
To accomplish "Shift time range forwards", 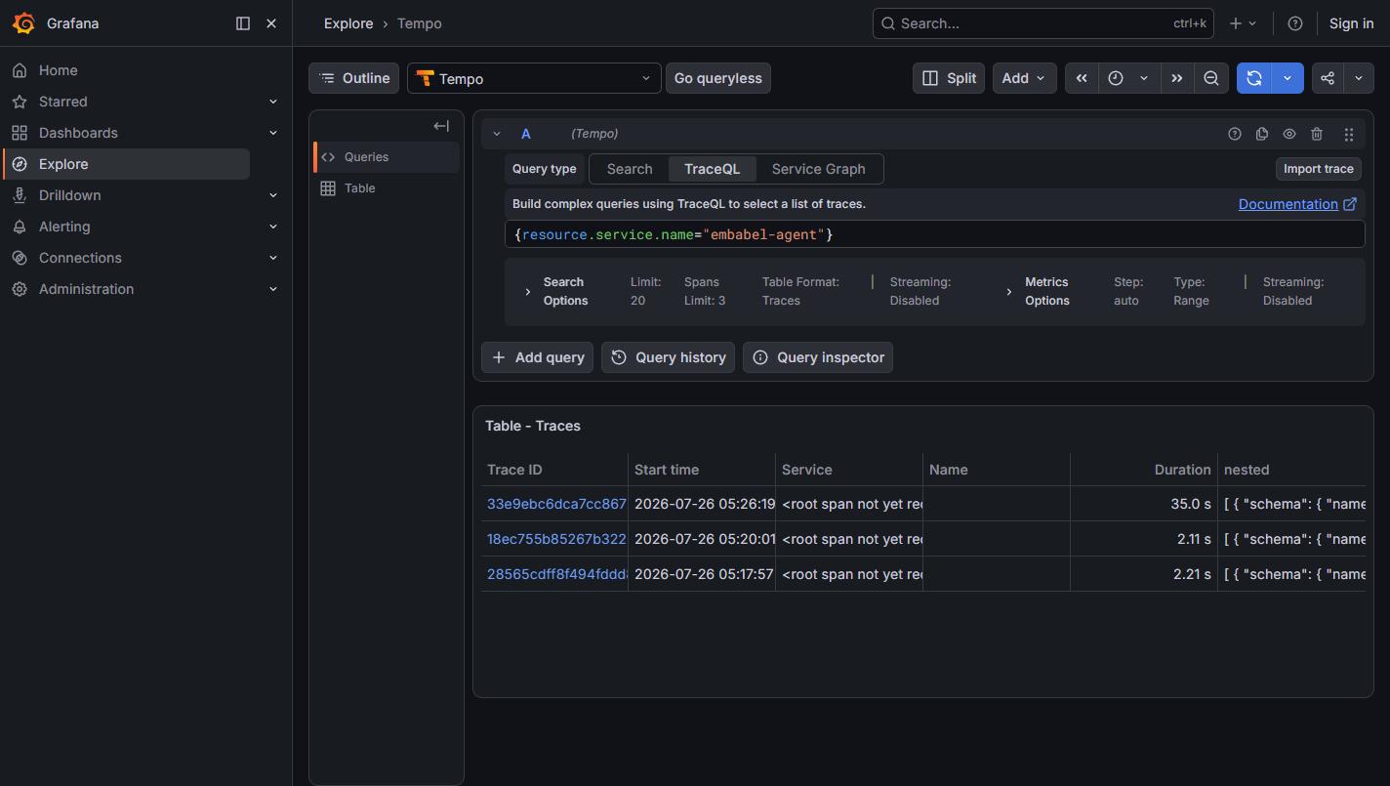I will (x=1177, y=78).
